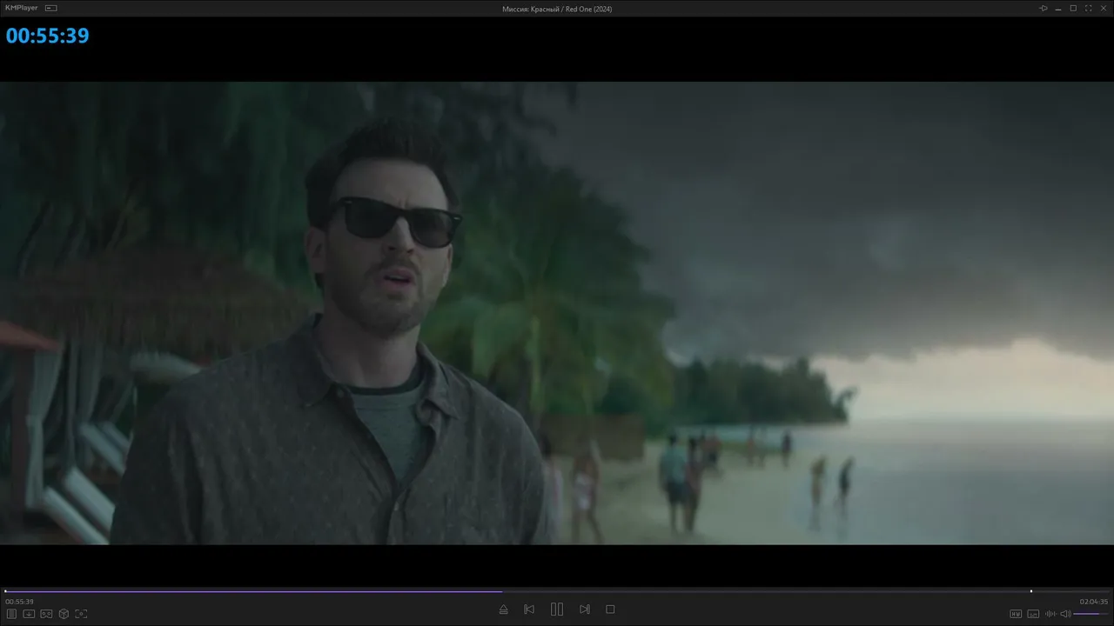This screenshot has height=626, width=1114.
Task: Click on the video playback area
Action: (x=557, y=313)
